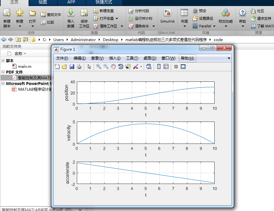Click Analyze Code (分析代码)
The image size is (274, 211).
[138, 11]
